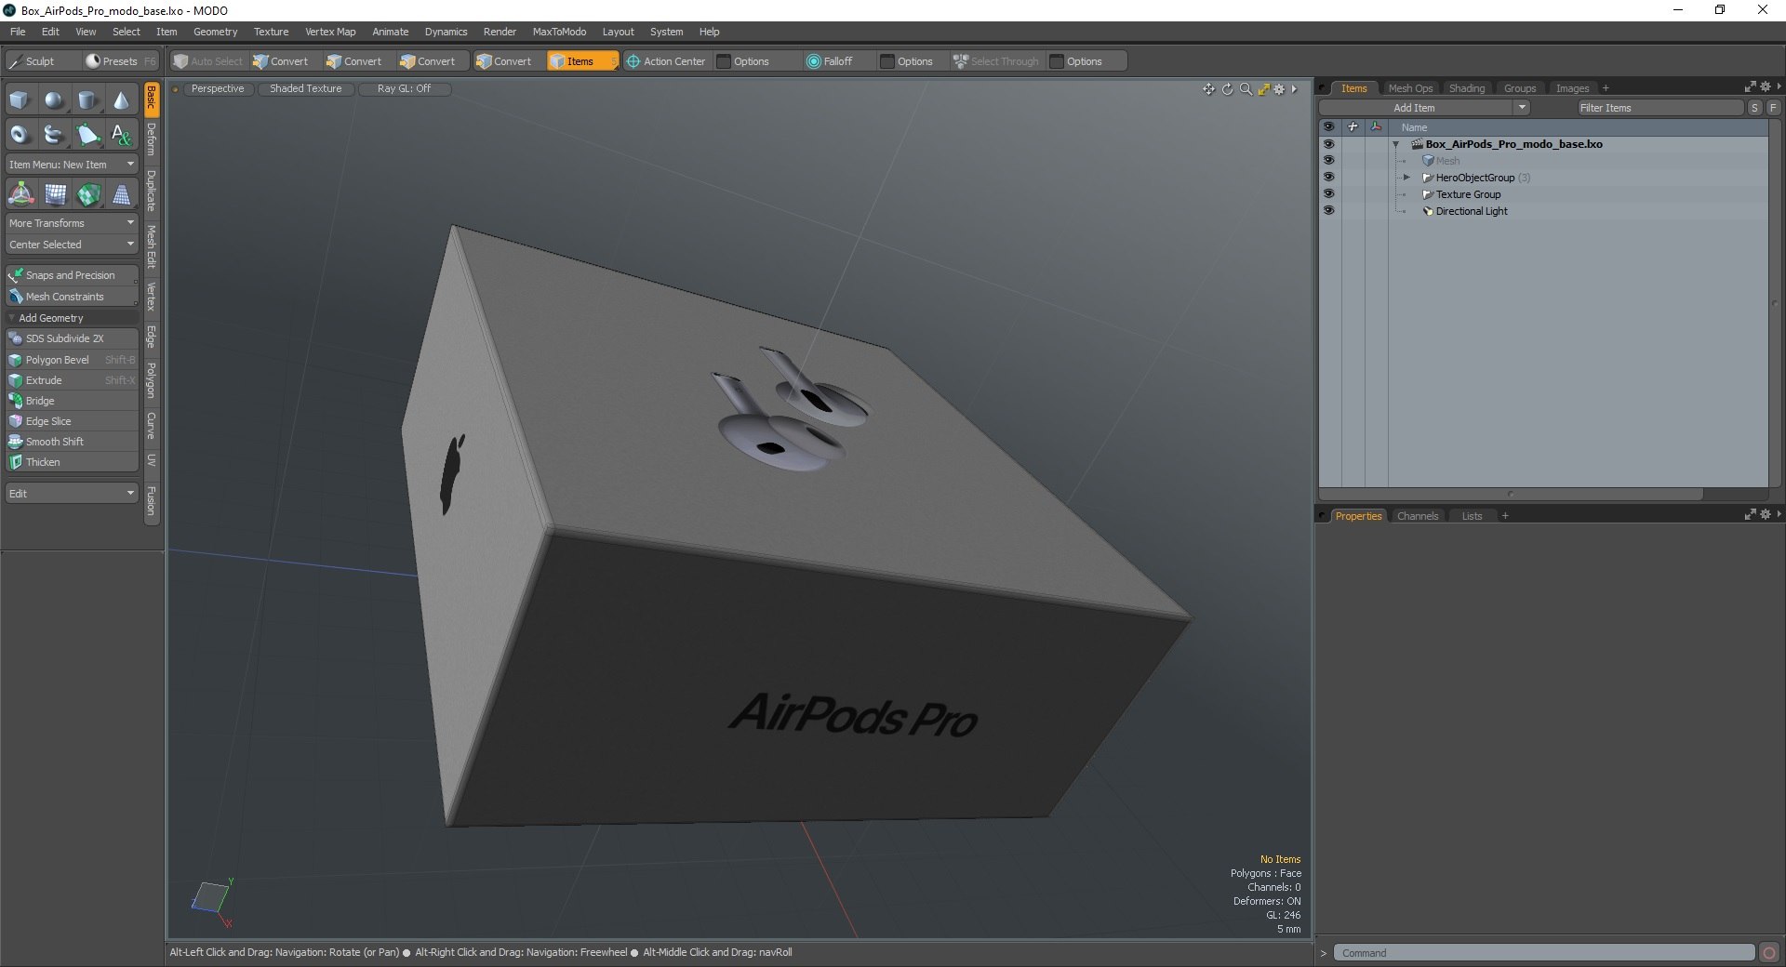Screen dimensions: 1786x967
Task: Open the More Transforms dropdown
Action: [x=72, y=223]
